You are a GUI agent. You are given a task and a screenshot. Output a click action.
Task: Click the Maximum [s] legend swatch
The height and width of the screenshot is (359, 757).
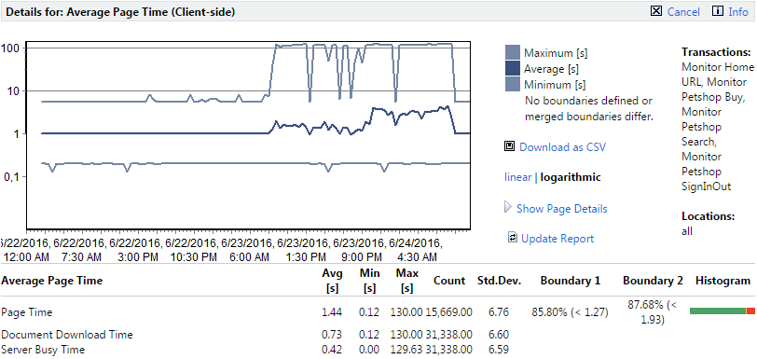pyautogui.click(x=512, y=52)
